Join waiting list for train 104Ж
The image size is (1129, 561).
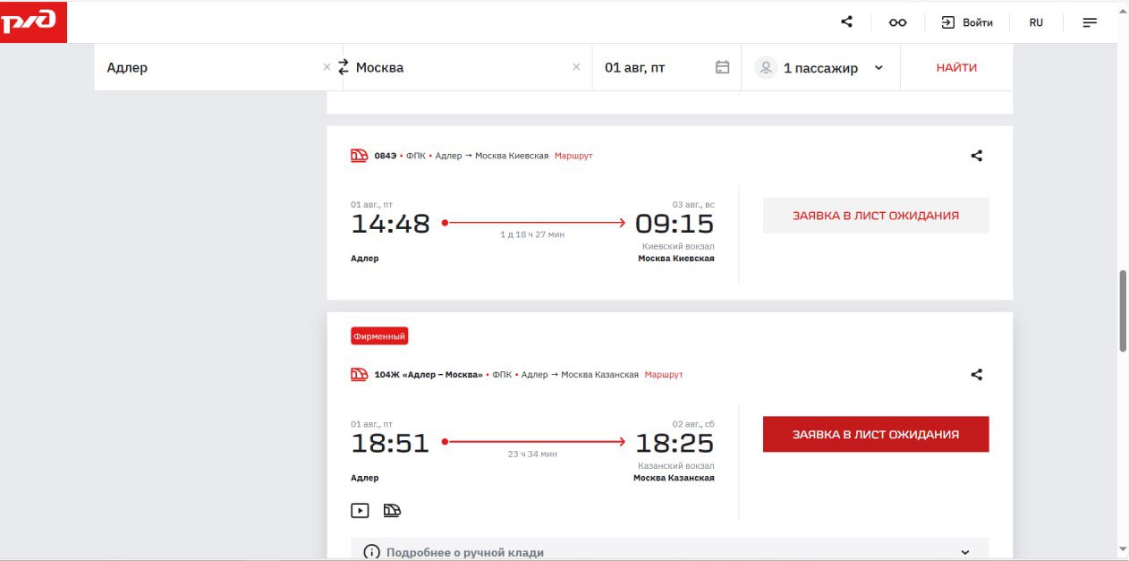[875, 434]
